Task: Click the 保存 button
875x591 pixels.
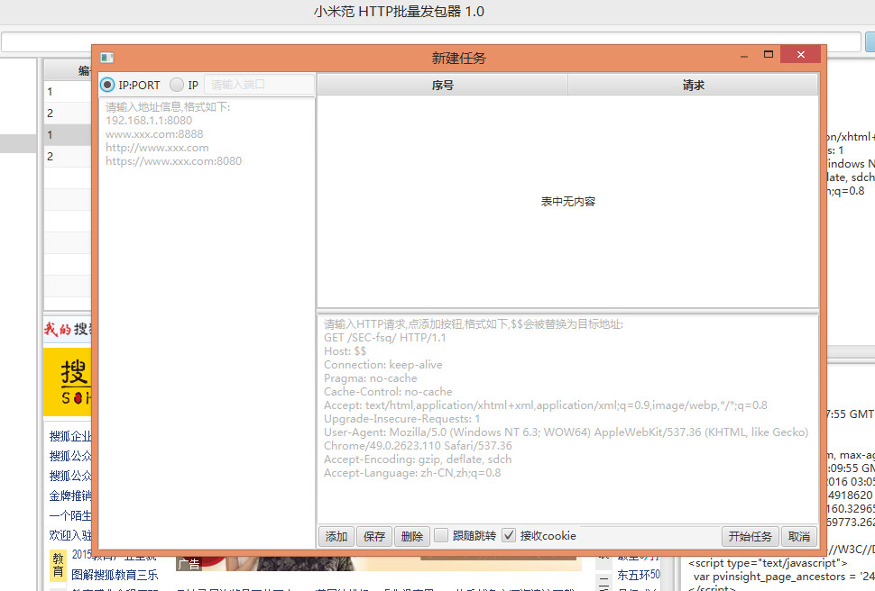Action: (374, 536)
